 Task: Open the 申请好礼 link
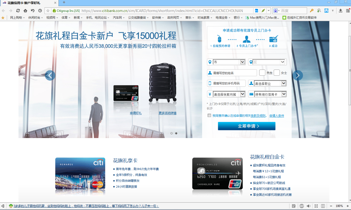136,113
